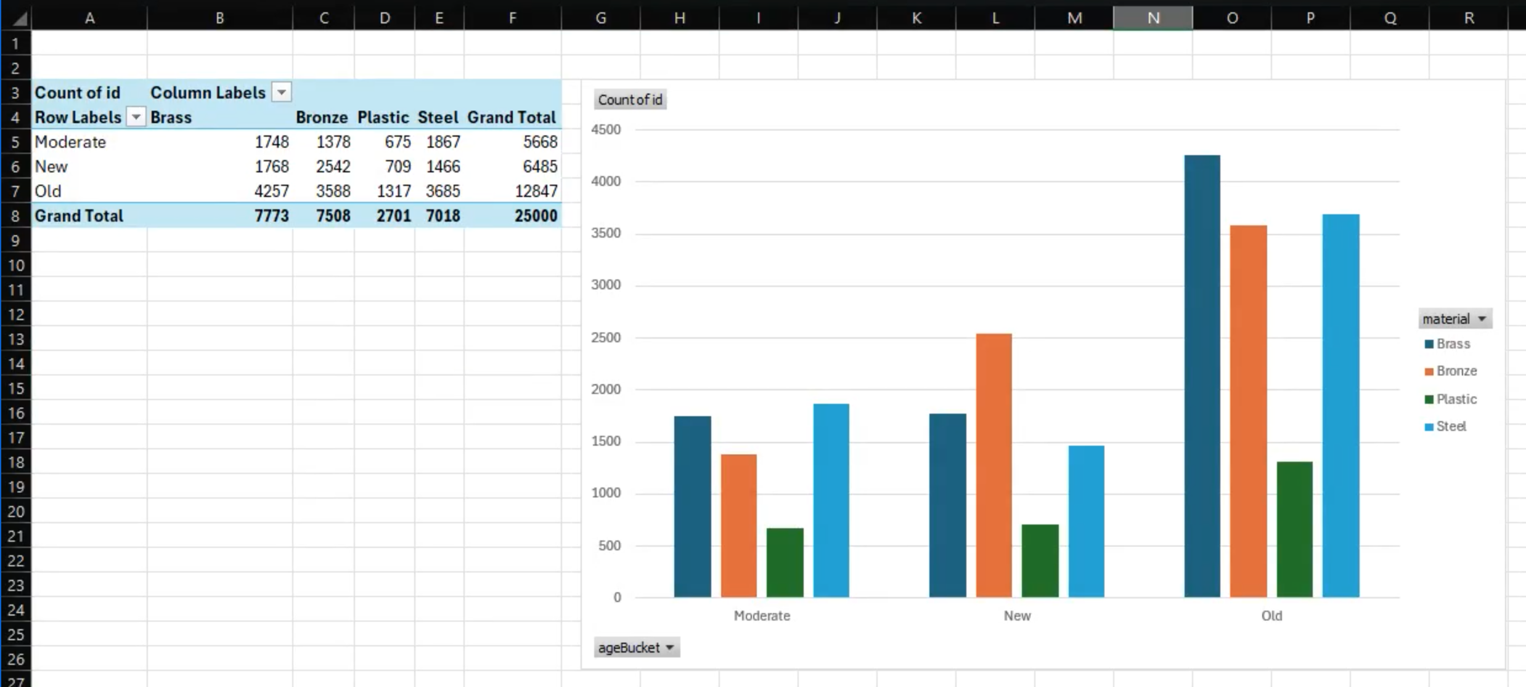Click cell with value 675
The image size is (1526, 687).
pos(385,142)
